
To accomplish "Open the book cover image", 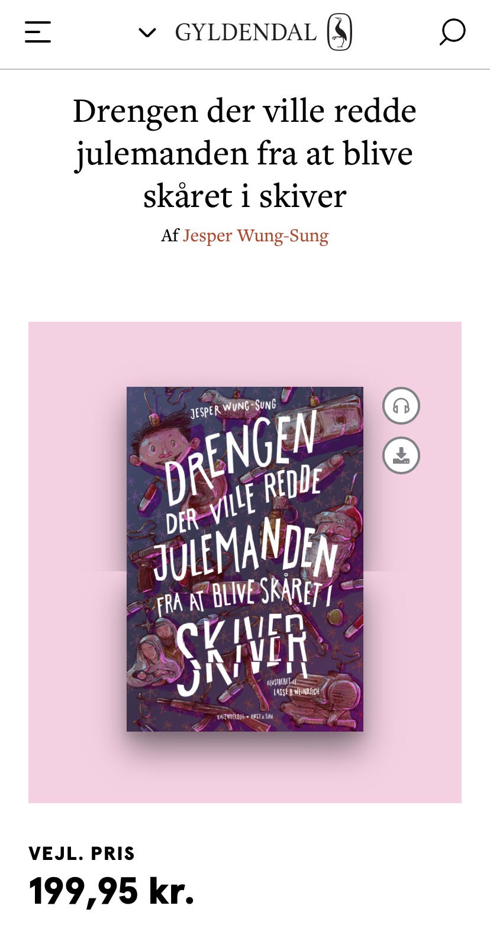I will tap(245, 559).
